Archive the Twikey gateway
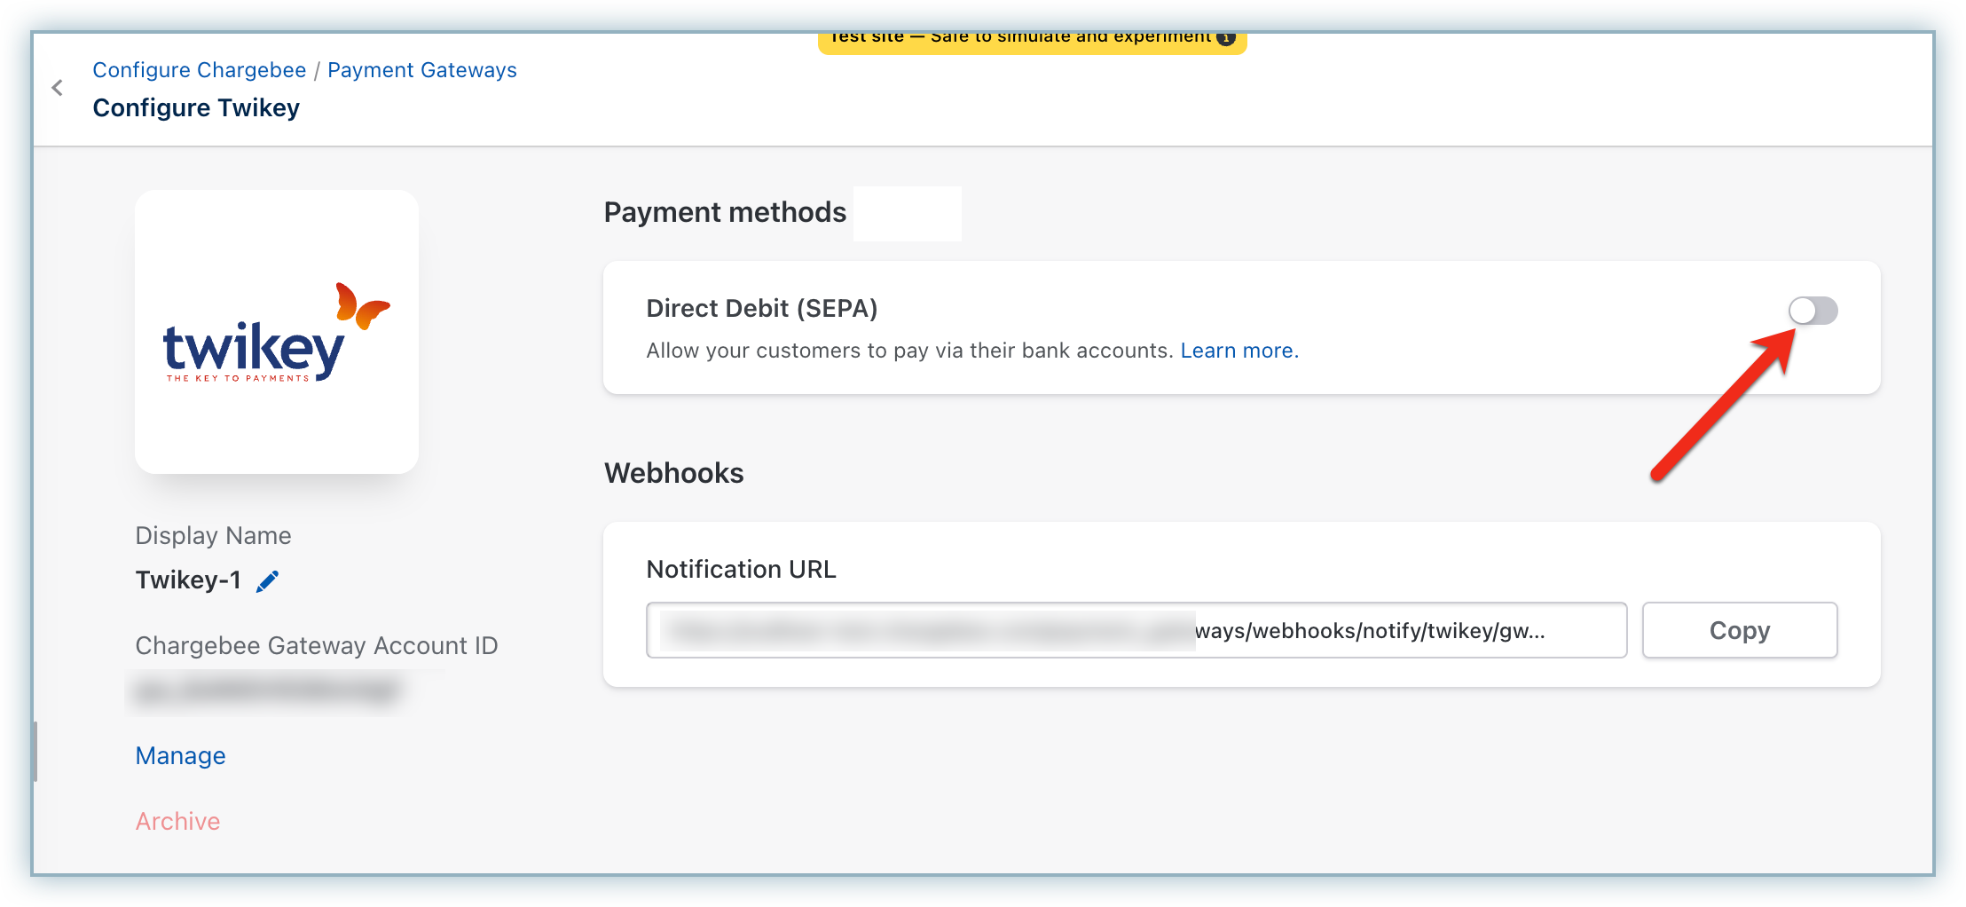Screen dimensions: 1966x907 point(177,822)
